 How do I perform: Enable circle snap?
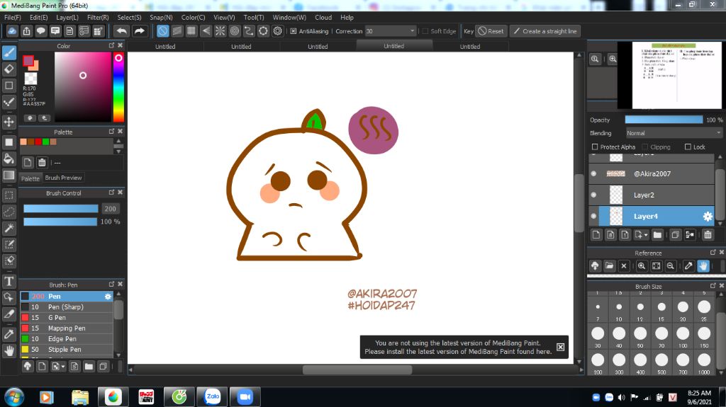click(x=234, y=31)
